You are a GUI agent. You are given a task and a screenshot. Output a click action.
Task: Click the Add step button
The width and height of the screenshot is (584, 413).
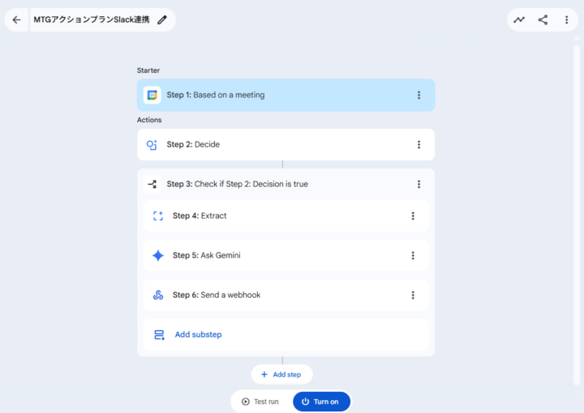click(281, 374)
